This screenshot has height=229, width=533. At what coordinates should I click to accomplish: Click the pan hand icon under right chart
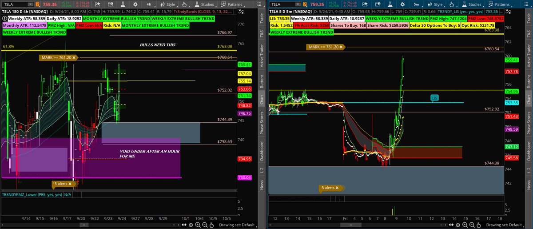(478, 225)
